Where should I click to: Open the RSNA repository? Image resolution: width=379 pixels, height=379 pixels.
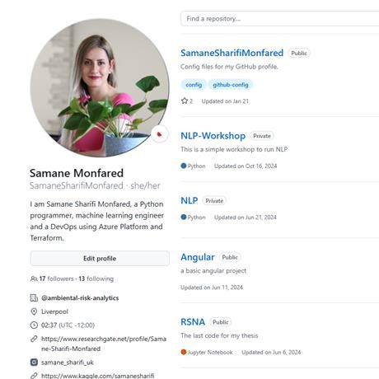click(193, 322)
